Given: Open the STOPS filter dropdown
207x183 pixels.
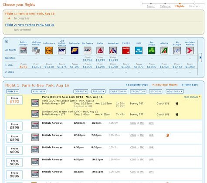Looking at the screenshot, I should point(156,91).
